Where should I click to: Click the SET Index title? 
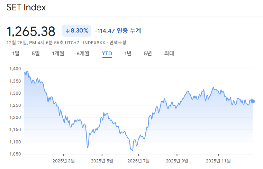(26, 8)
